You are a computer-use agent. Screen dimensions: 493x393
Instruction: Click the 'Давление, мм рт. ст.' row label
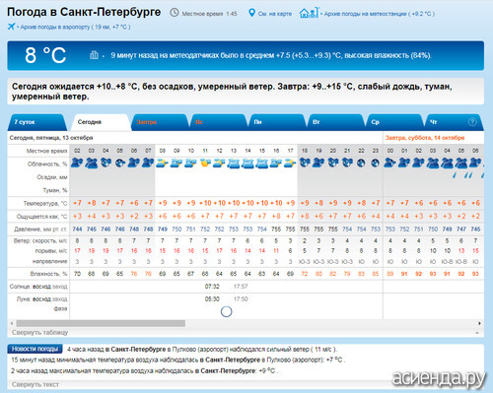tap(40, 229)
